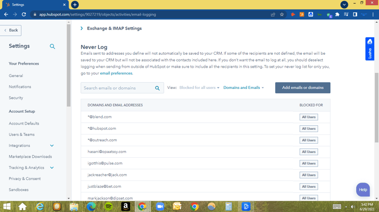
Task: Expand the Exchange & IMAP Settings section
Action: click(82, 28)
